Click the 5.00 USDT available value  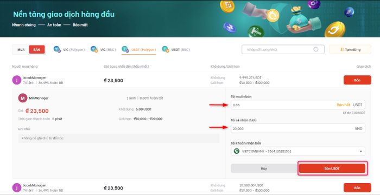143,109
